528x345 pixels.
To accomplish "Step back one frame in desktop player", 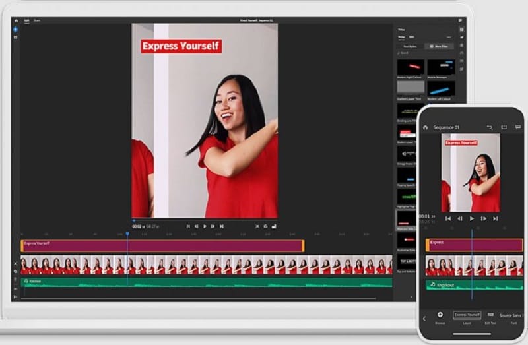I will pyautogui.click(x=196, y=226).
